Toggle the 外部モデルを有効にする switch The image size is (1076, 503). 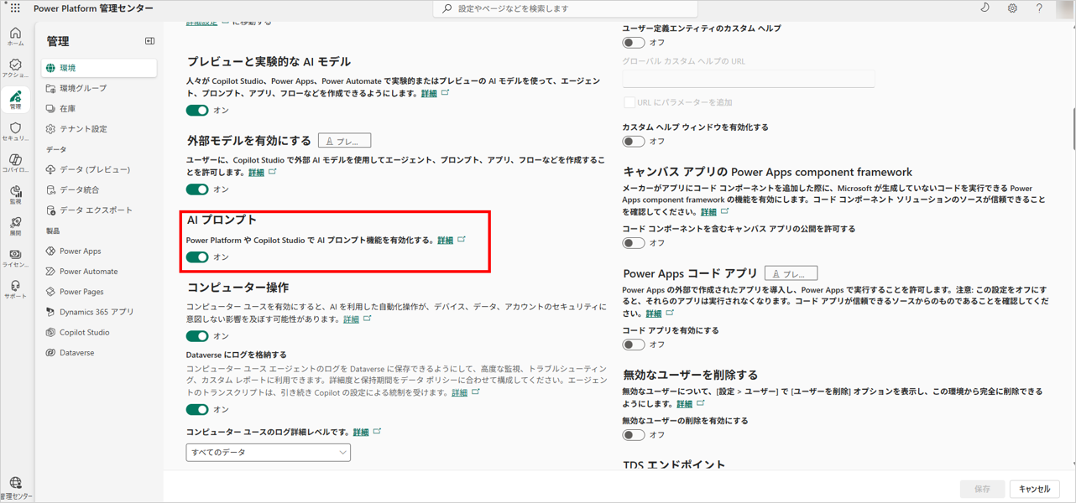[x=197, y=189]
